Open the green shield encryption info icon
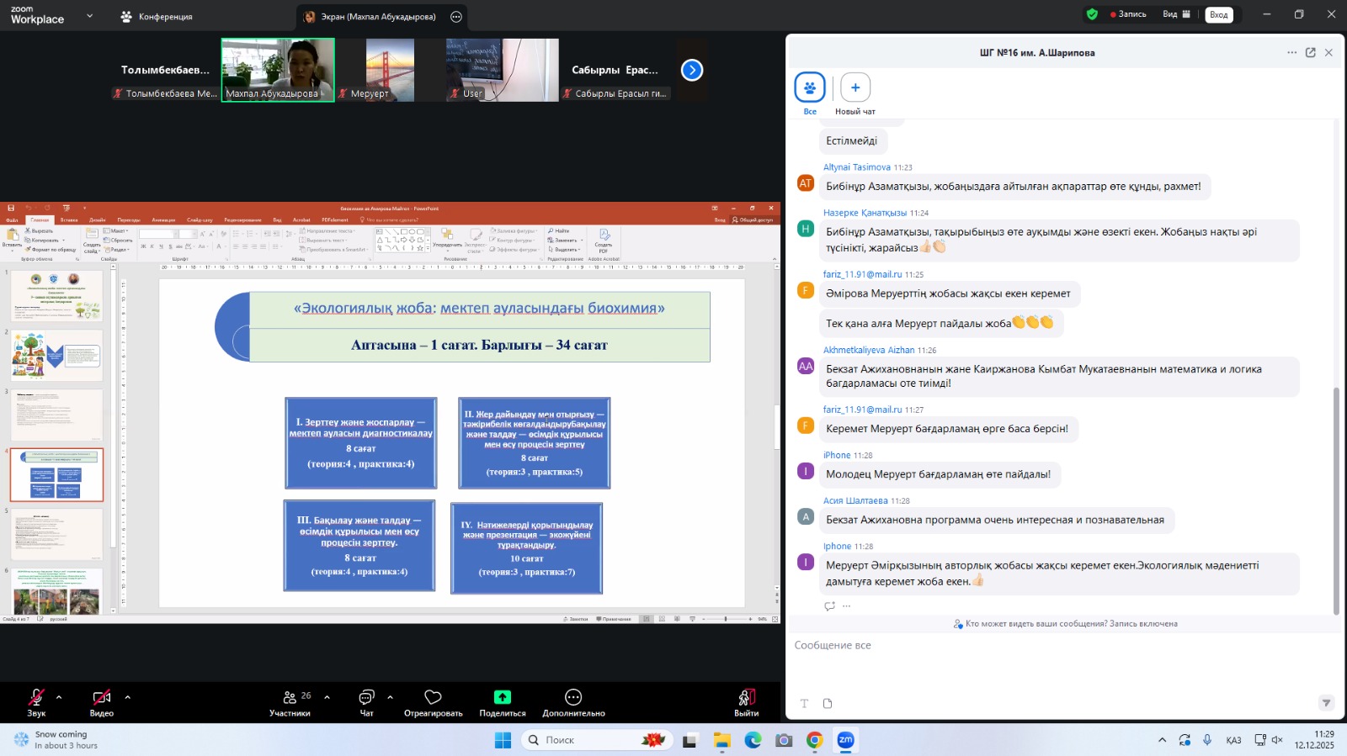 tap(1092, 14)
